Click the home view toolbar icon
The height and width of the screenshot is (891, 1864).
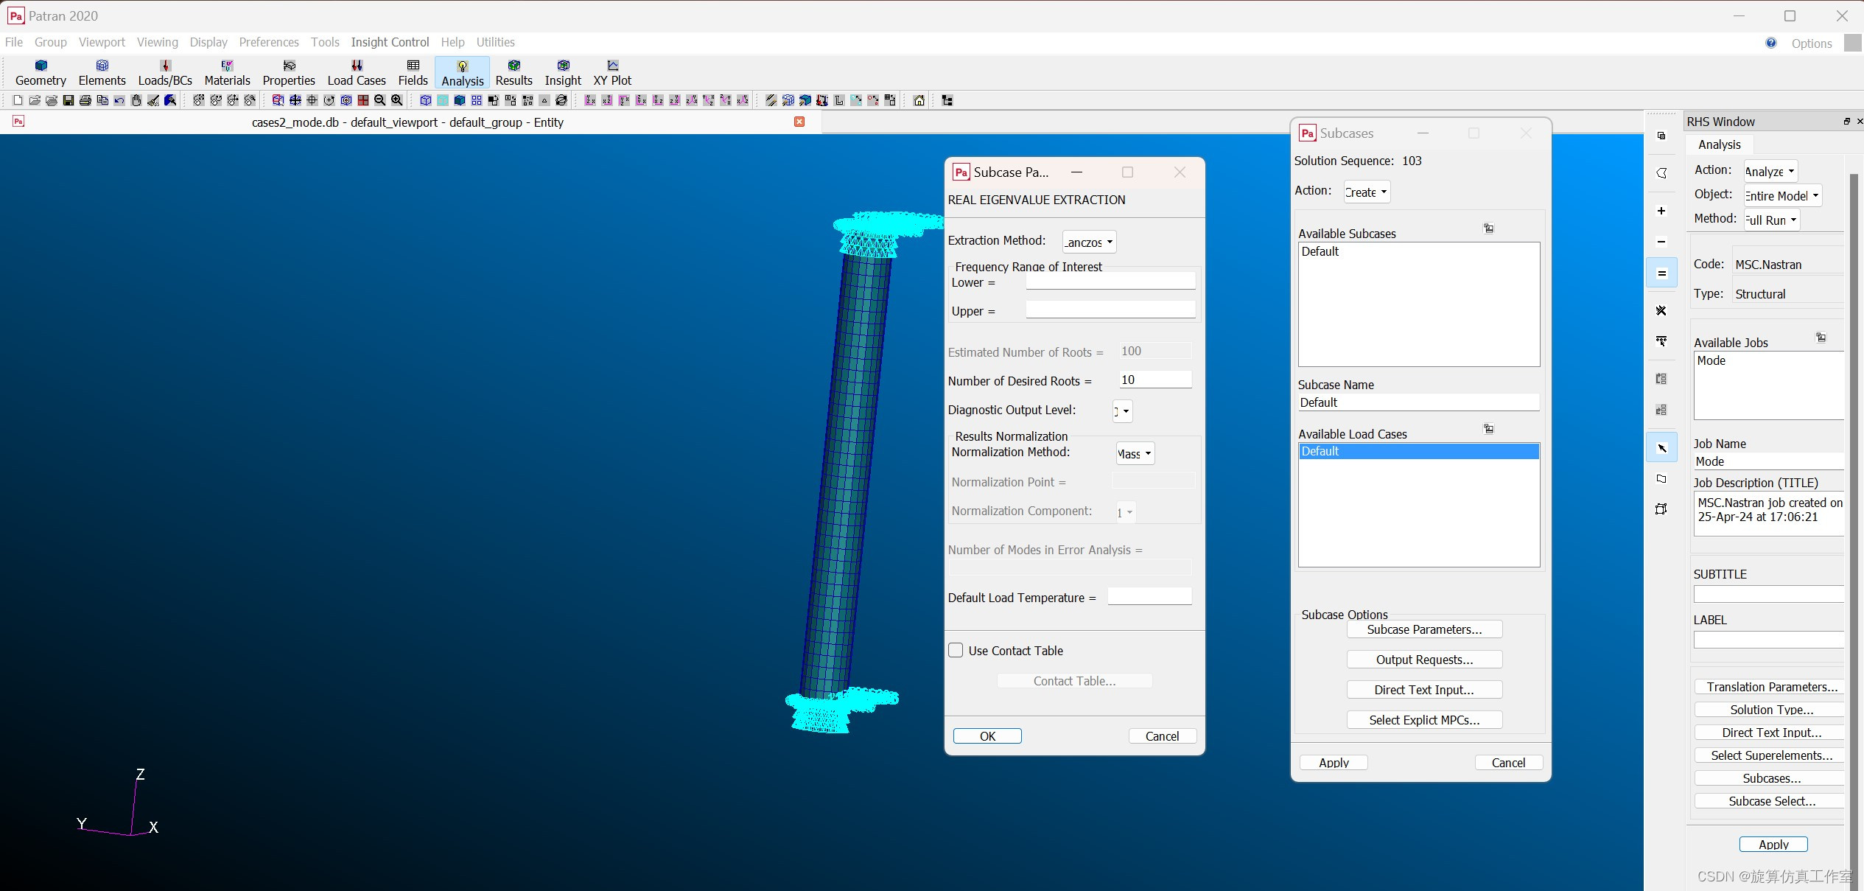[919, 100]
